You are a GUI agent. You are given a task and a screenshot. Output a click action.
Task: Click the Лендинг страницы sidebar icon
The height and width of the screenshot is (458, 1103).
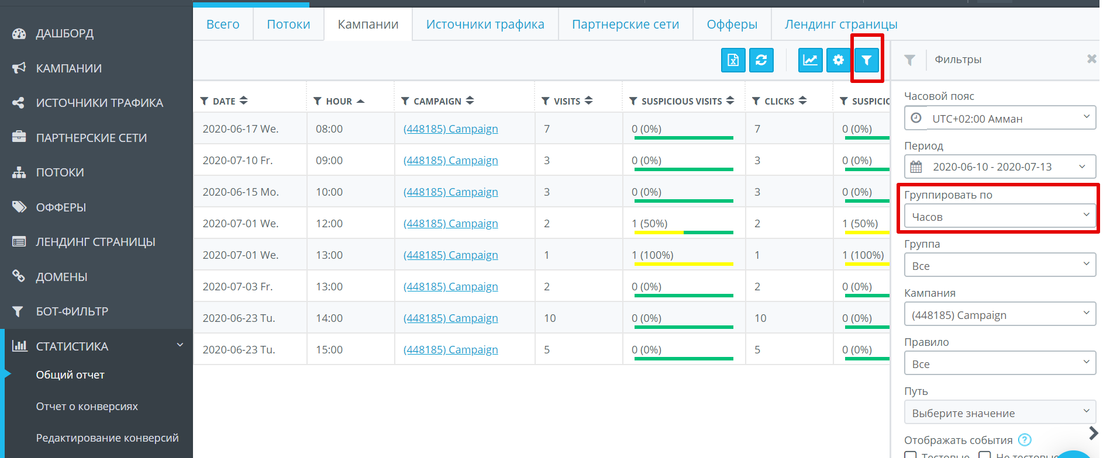(19, 242)
